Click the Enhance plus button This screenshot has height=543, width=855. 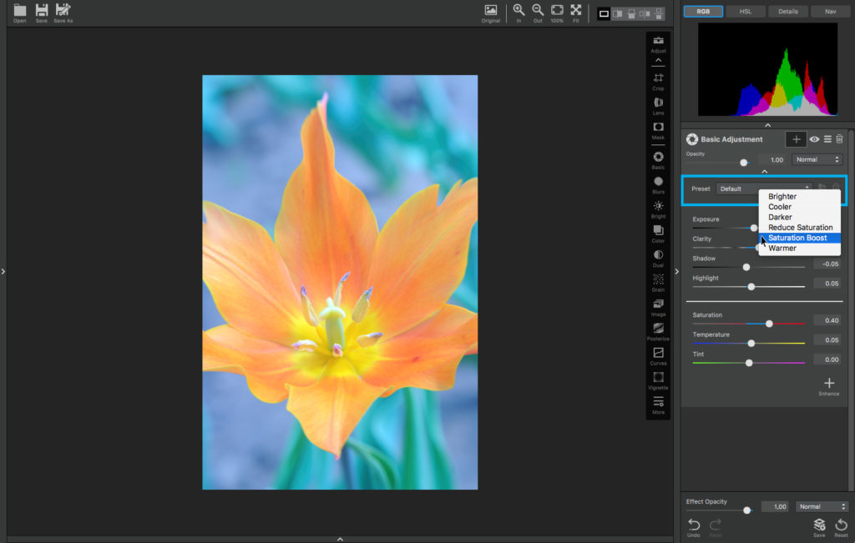click(x=829, y=386)
